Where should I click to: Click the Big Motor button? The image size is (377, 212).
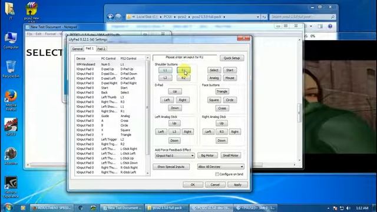point(207,155)
